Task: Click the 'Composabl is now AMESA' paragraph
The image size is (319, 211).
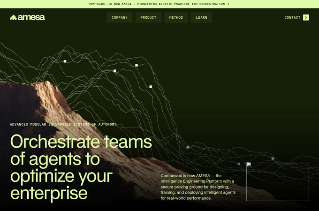Action: [198, 187]
